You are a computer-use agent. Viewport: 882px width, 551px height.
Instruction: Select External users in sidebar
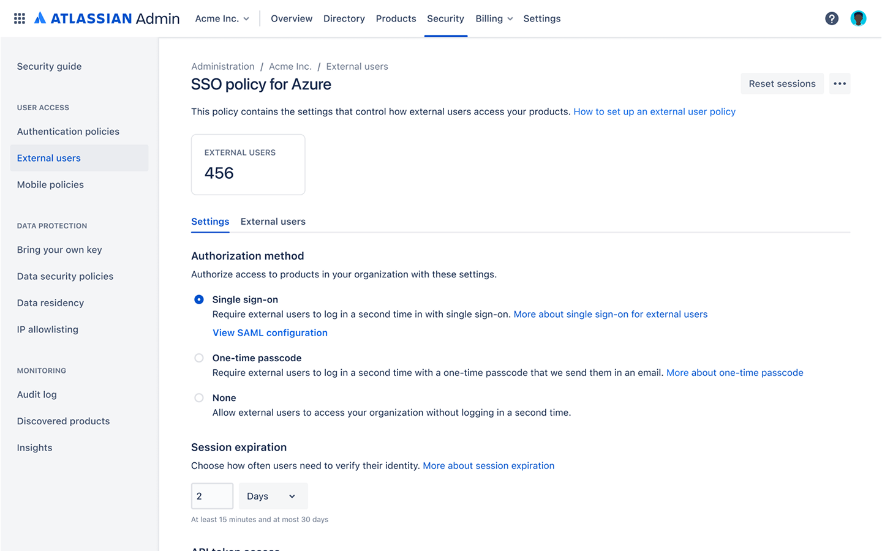79,158
